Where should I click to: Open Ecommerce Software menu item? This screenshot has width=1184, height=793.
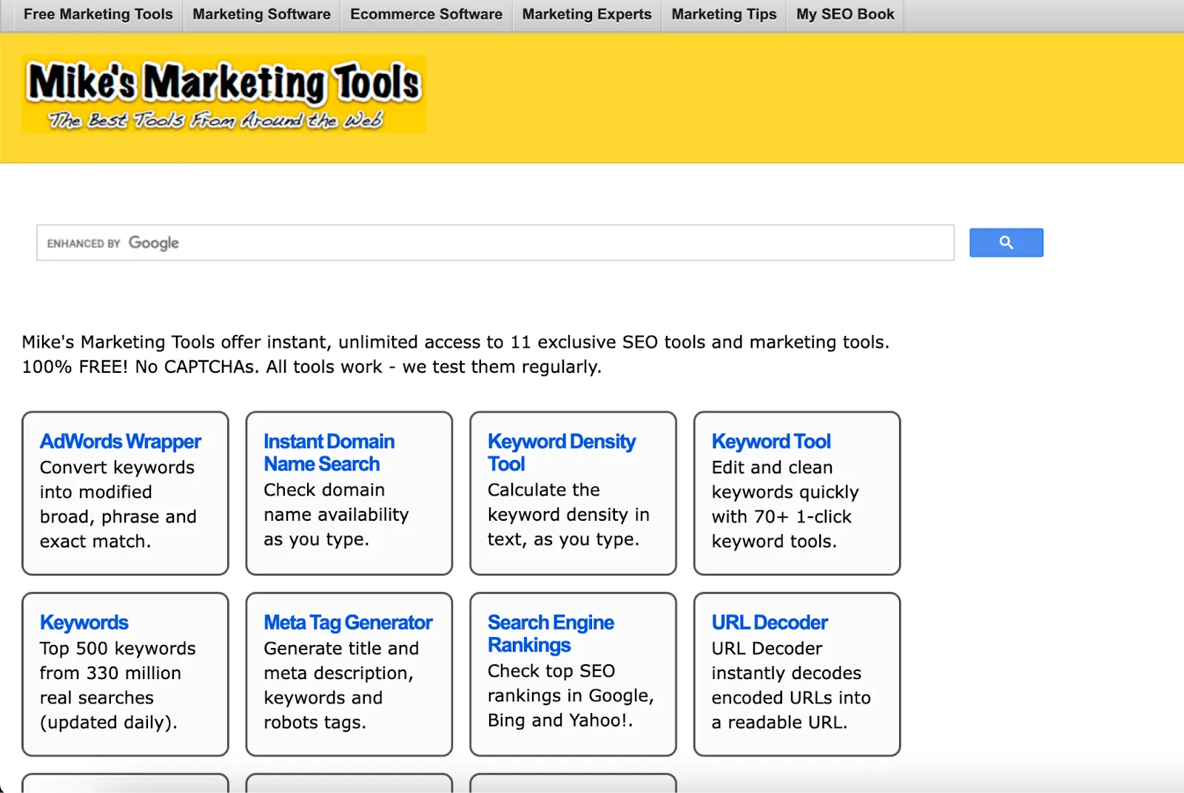point(426,14)
